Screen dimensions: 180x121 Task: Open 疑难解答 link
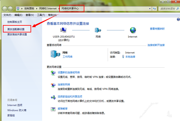point(63,108)
